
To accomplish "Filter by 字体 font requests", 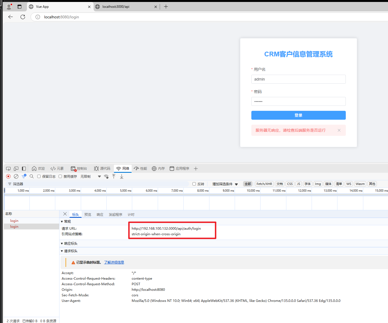I will click(308, 184).
